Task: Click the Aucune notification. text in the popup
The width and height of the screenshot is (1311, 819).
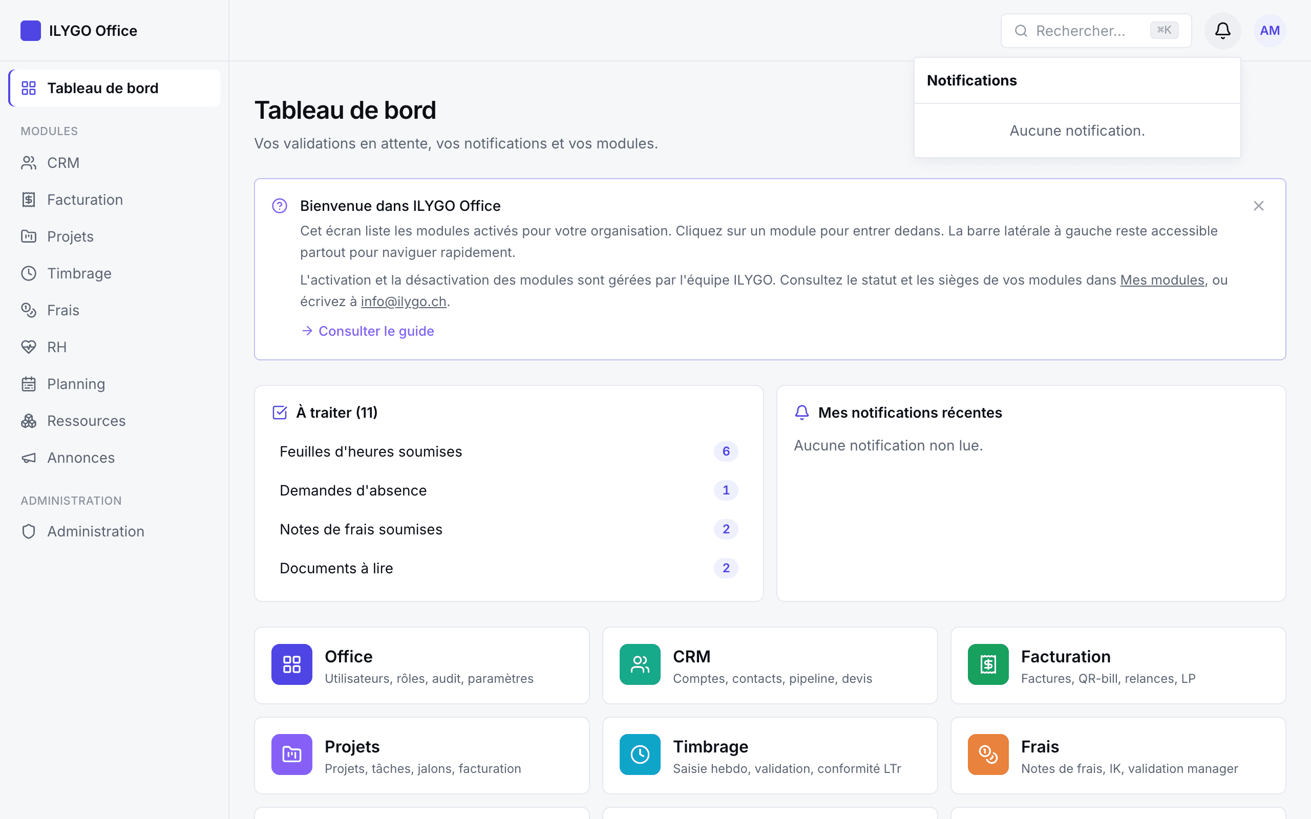Action: tap(1077, 131)
